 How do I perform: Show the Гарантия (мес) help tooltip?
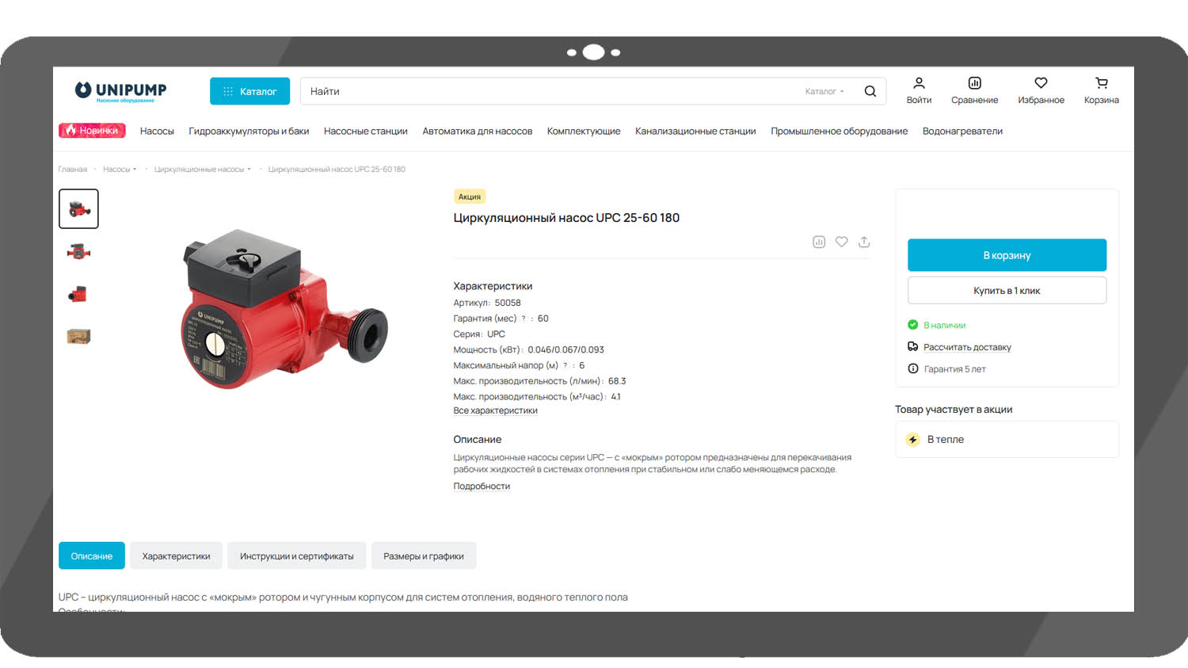click(x=524, y=319)
